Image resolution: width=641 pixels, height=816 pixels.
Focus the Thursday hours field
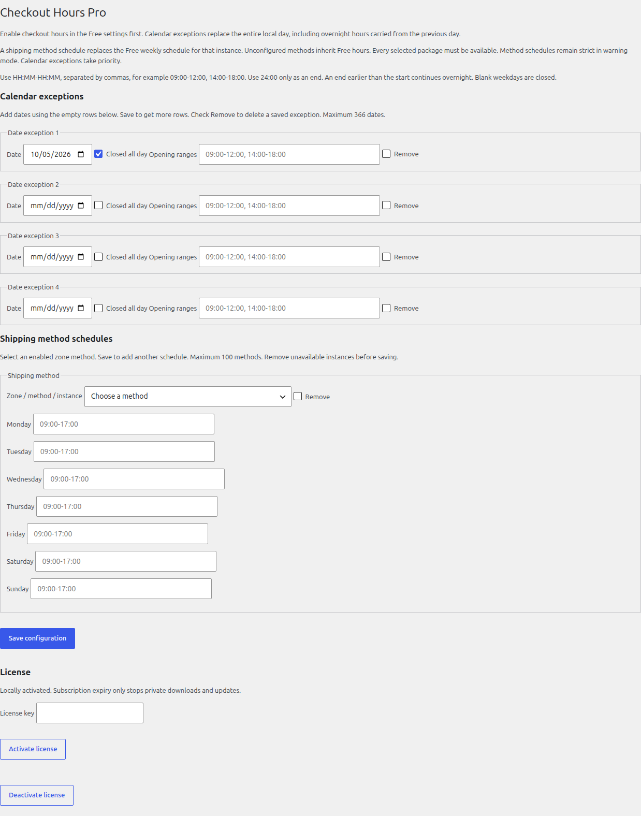coord(127,506)
